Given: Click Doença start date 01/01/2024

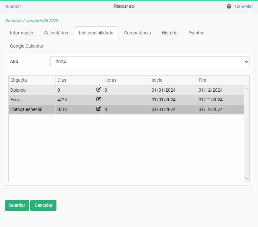Looking at the screenshot, I should [x=164, y=90].
